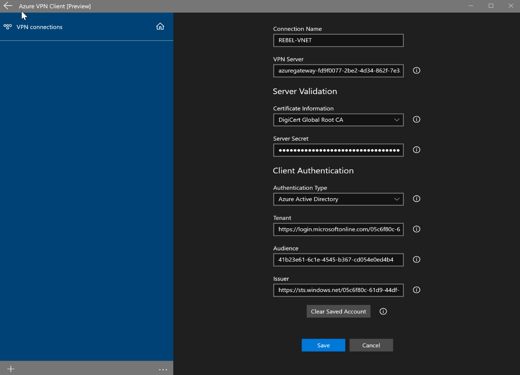Click the info icon next to Clear Saved Account
This screenshot has width=520, height=375.
coord(383,311)
